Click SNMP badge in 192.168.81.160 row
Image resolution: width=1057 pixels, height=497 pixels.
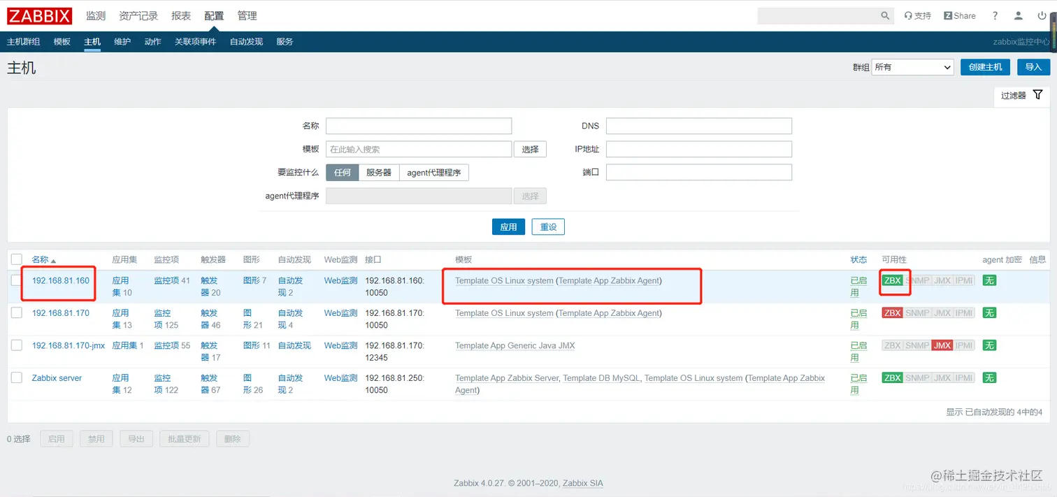click(x=917, y=280)
